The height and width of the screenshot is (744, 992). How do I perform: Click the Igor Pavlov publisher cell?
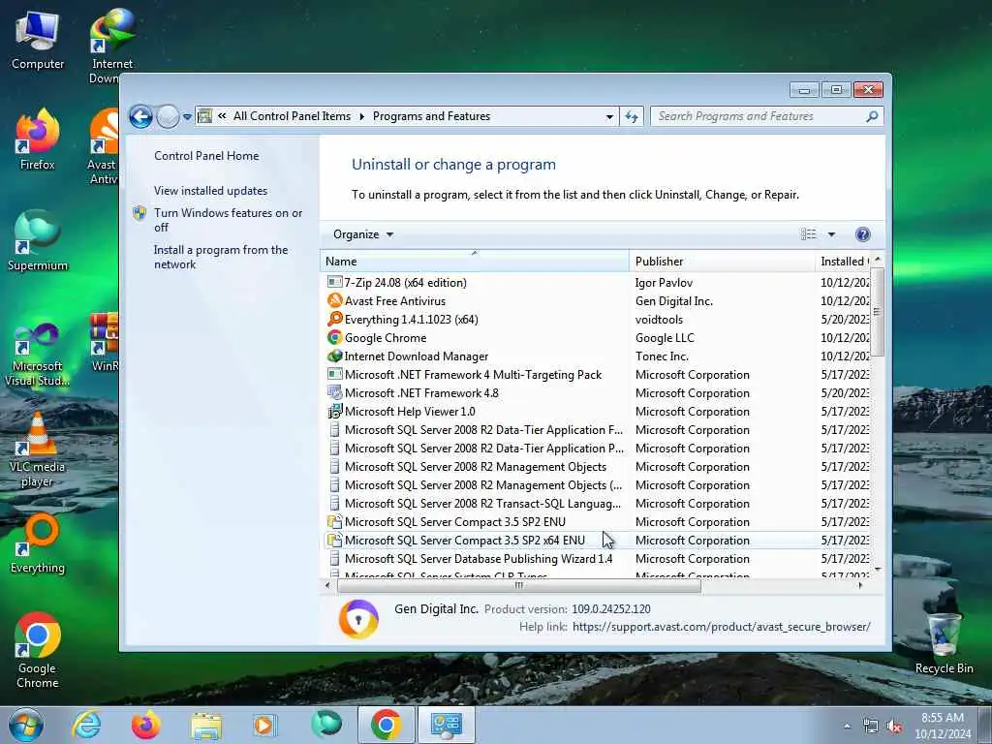(x=664, y=283)
